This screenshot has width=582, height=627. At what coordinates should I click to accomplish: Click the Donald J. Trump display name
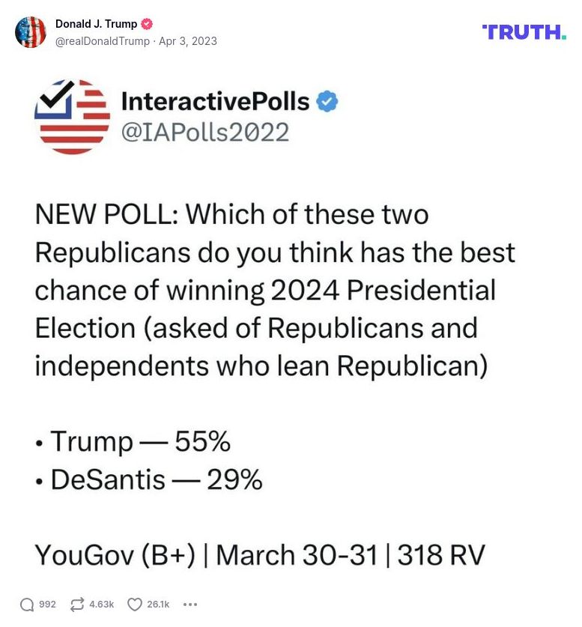96,24
